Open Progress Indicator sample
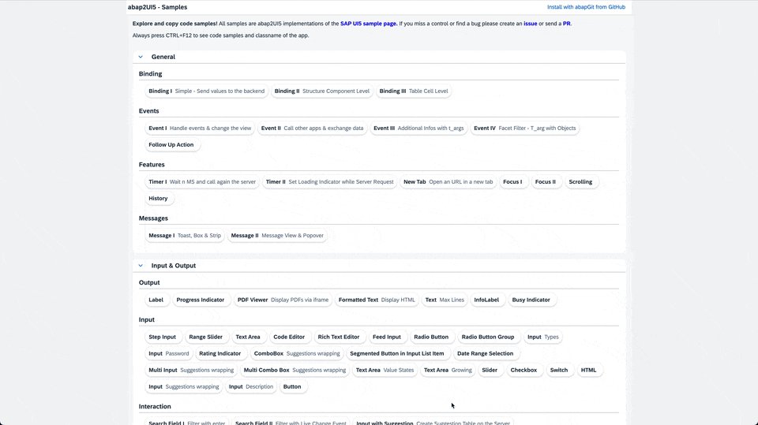 coord(200,300)
